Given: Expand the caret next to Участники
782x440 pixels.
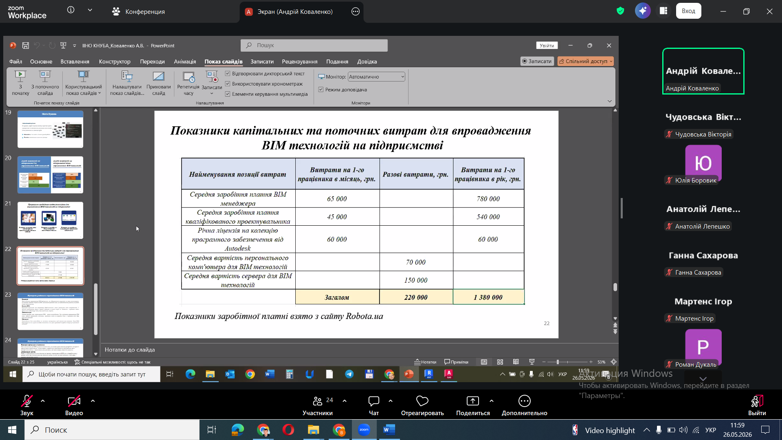Looking at the screenshot, I should tap(345, 401).
